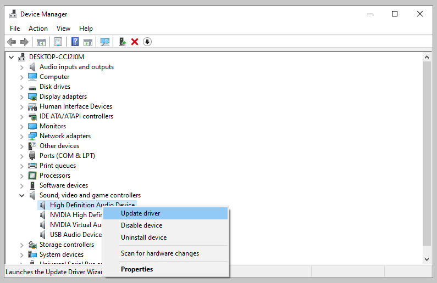Open the blue Help question-mark icon
This screenshot has width=437, height=283.
click(75, 42)
